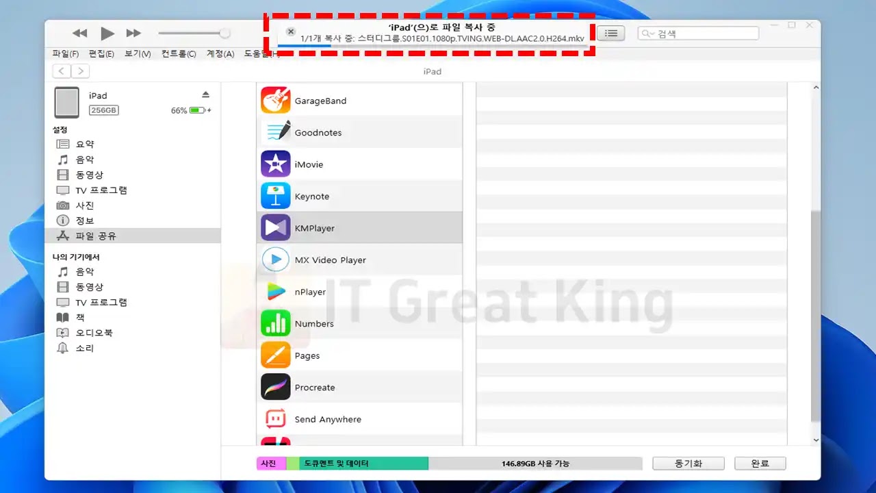Select the Keynote app icon
The width and height of the screenshot is (876, 493).
(x=276, y=196)
